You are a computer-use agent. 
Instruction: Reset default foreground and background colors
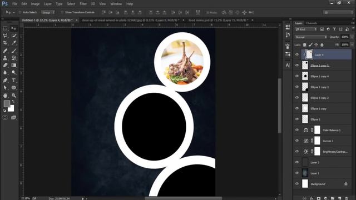tap(4, 111)
